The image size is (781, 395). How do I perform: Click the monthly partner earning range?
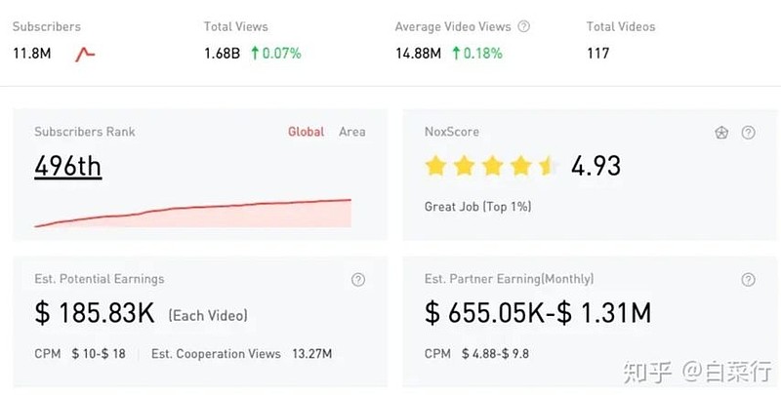click(538, 314)
